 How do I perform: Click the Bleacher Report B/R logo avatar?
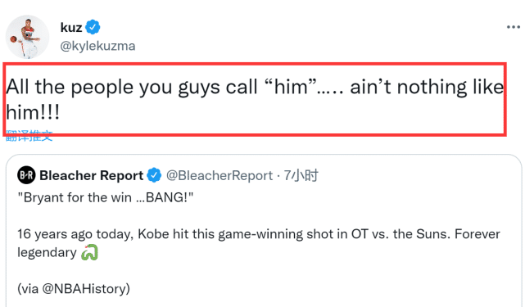point(26,175)
